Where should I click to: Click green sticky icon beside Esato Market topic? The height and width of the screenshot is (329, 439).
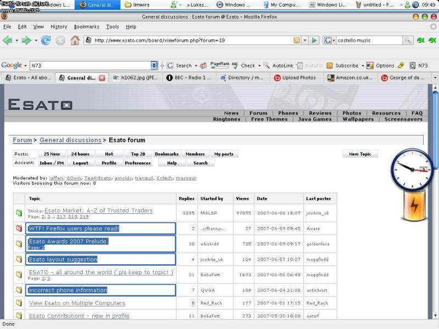[x=19, y=213]
